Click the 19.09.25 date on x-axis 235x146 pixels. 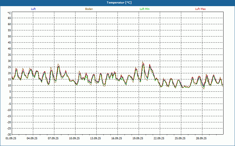(138, 138)
